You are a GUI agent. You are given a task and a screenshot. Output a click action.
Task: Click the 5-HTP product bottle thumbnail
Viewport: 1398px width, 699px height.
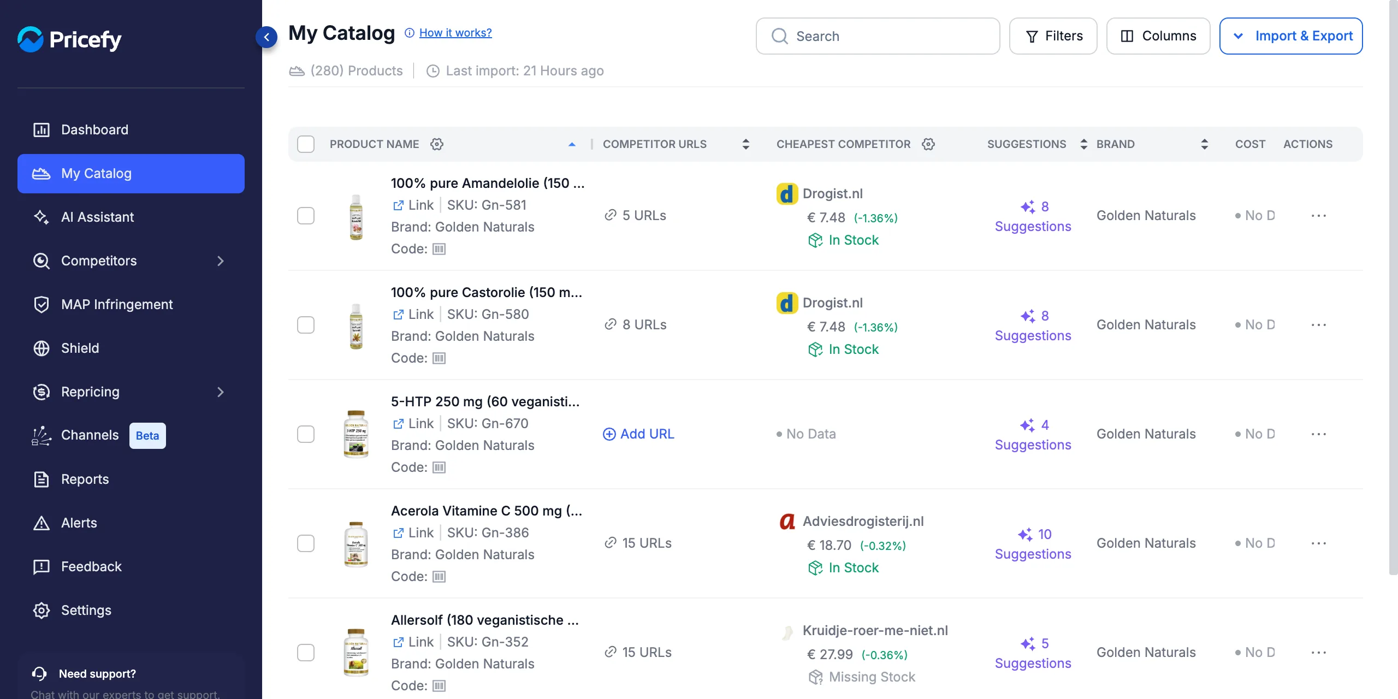tap(356, 435)
